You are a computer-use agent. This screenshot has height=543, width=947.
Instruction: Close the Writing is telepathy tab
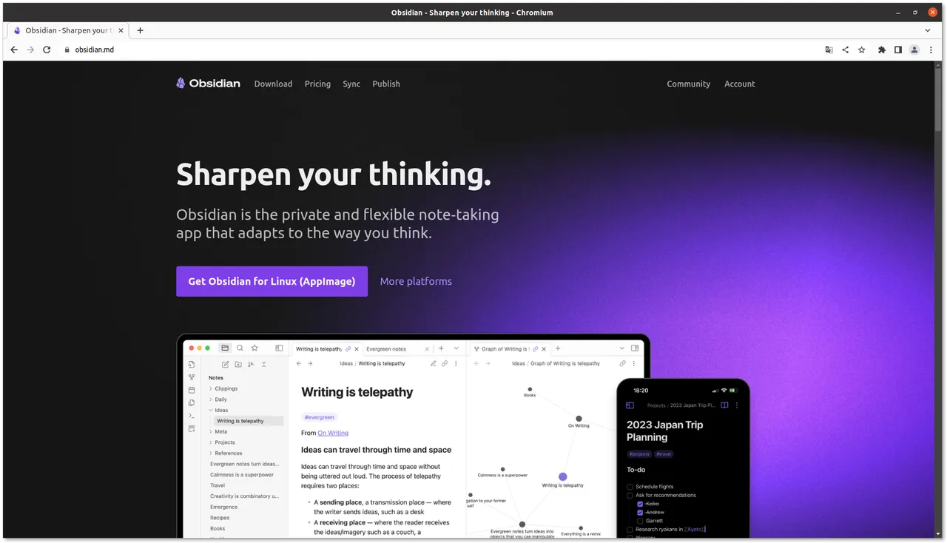tap(357, 348)
